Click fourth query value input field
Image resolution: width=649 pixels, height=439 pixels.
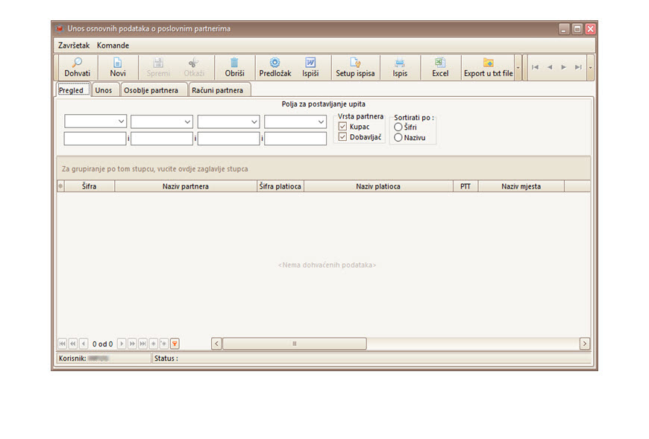point(295,139)
